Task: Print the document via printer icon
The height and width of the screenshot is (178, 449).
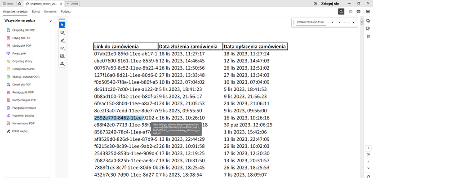Action: tap(359, 11)
